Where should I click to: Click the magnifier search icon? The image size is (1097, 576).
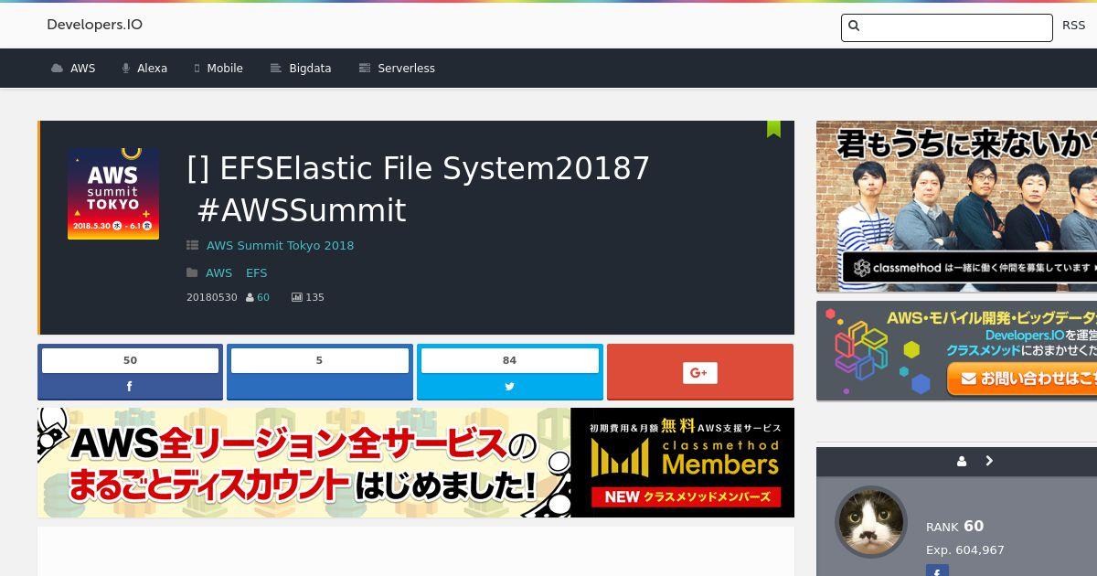(x=854, y=26)
